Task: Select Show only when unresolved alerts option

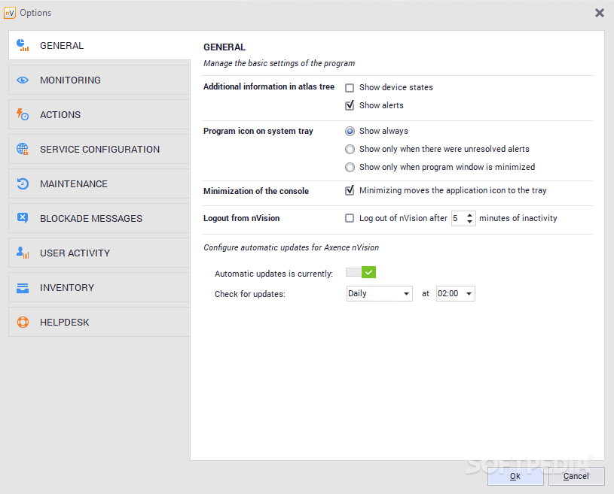Action: point(350,150)
